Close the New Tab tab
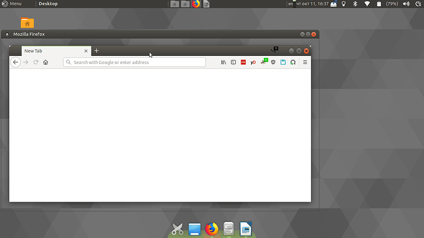Viewport: 424px width, 238px height. point(86,51)
